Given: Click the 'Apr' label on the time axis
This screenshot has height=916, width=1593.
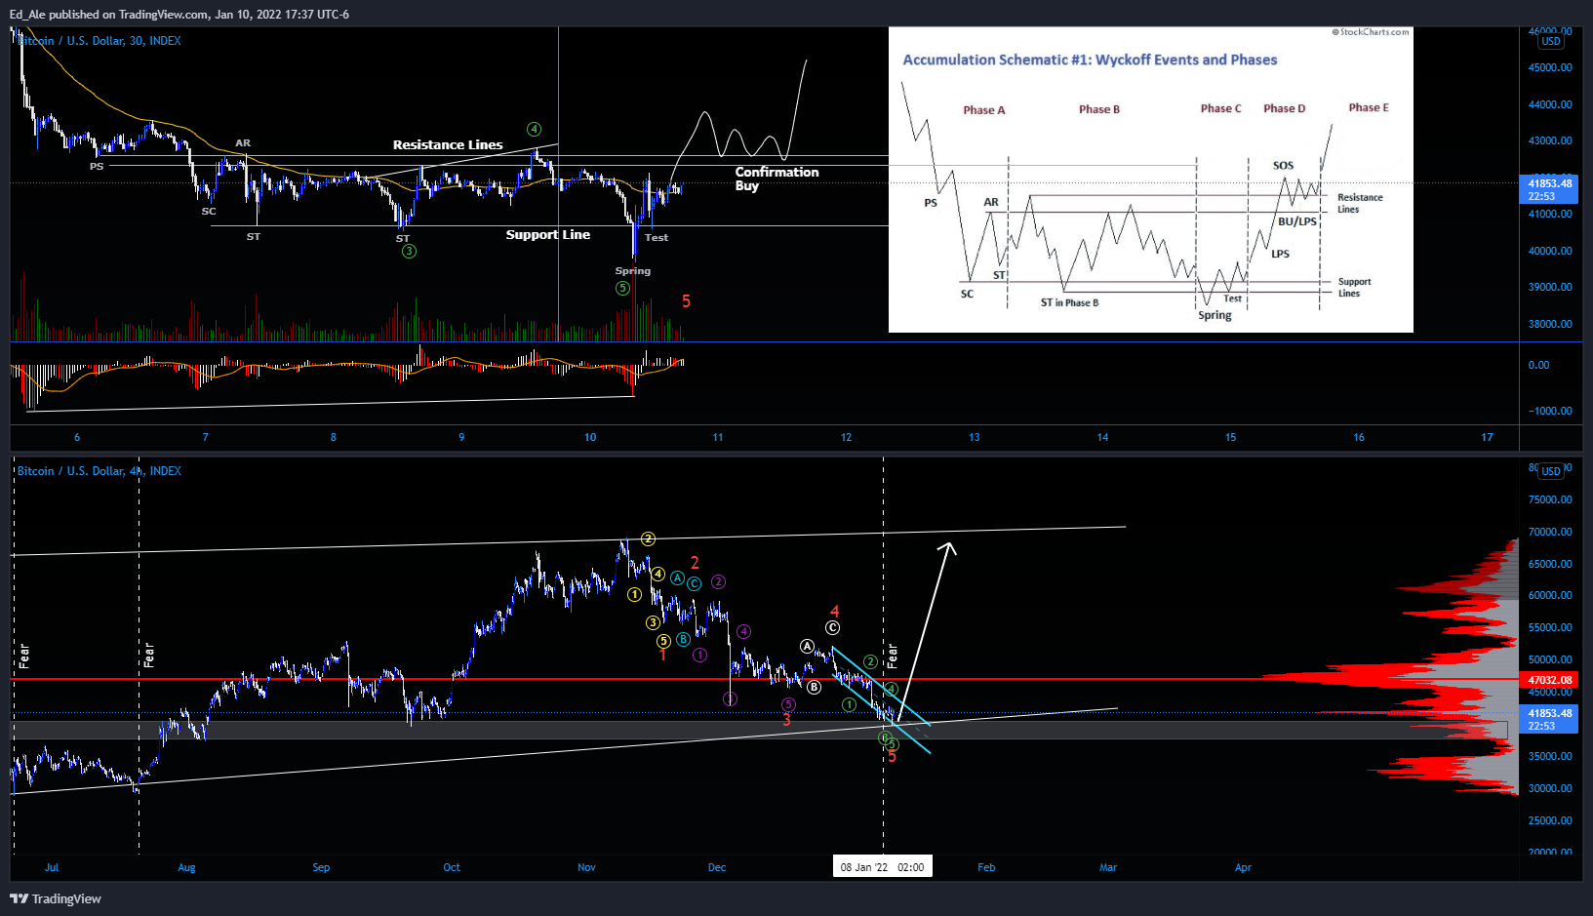Looking at the screenshot, I should click(x=1243, y=867).
